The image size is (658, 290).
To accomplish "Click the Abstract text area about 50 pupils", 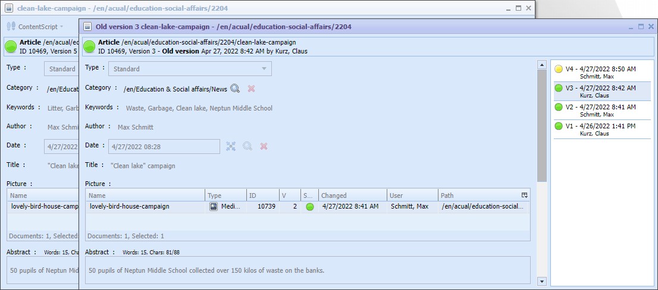I will pyautogui.click(x=308, y=270).
